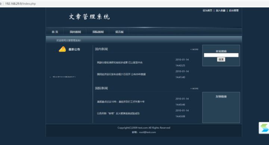Click the 国内新闻 section heading
269x145 pixels.
[101, 49]
